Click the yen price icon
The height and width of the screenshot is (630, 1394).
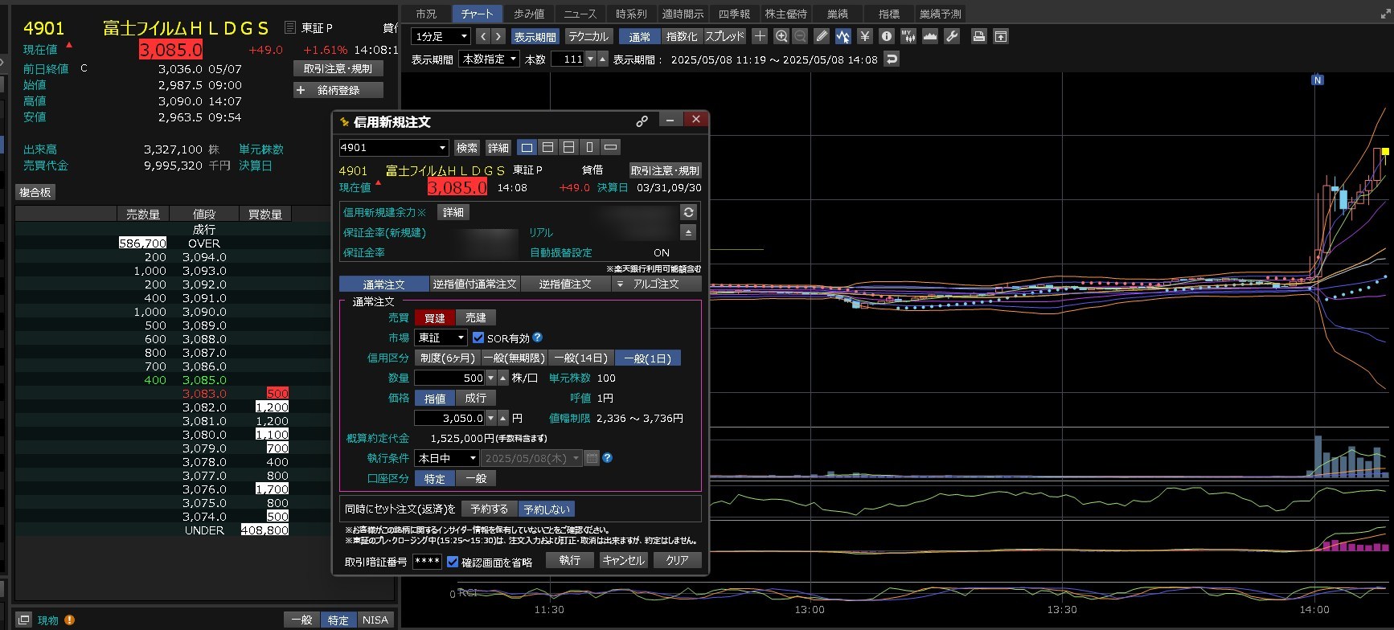(865, 36)
